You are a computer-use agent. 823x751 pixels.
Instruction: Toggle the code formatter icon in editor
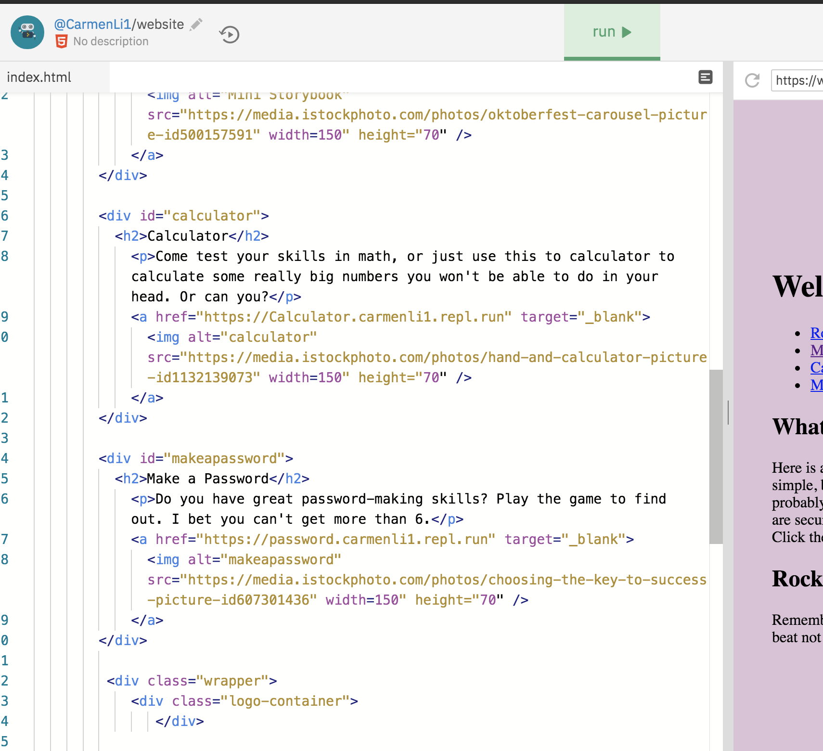(705, 77)
